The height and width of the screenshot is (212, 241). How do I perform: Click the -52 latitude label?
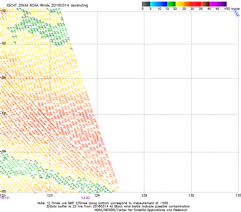coord(3,43)
